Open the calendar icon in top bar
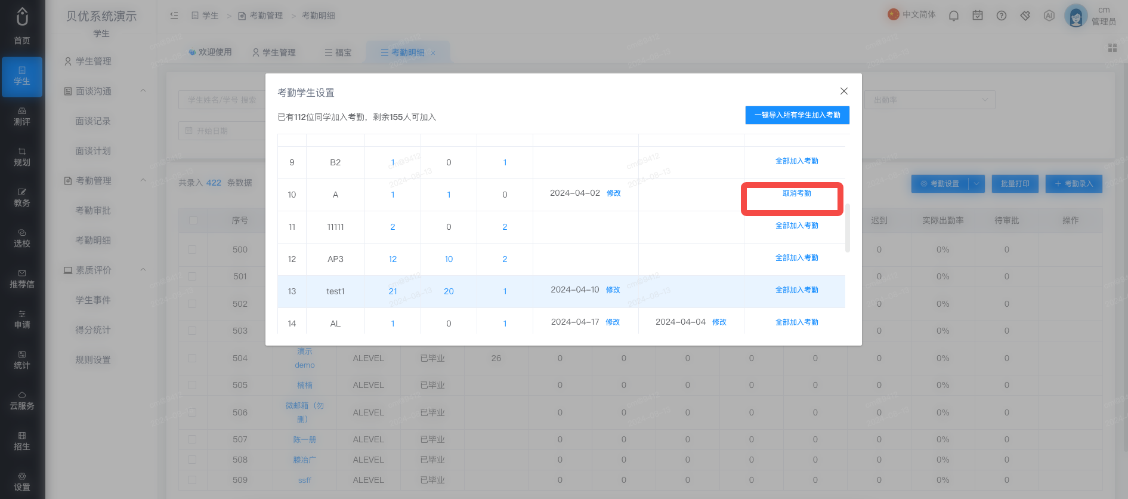This screenshot has height=499, width=1128. coord(978,16)
